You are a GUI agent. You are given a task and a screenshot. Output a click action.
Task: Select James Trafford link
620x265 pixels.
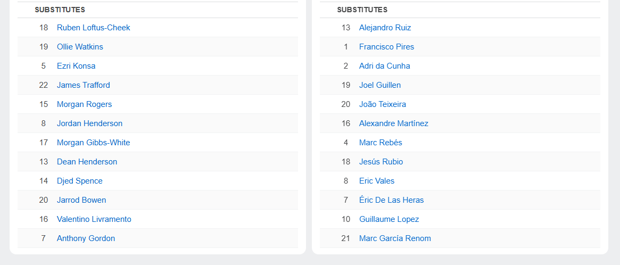[x=84, y=85]
